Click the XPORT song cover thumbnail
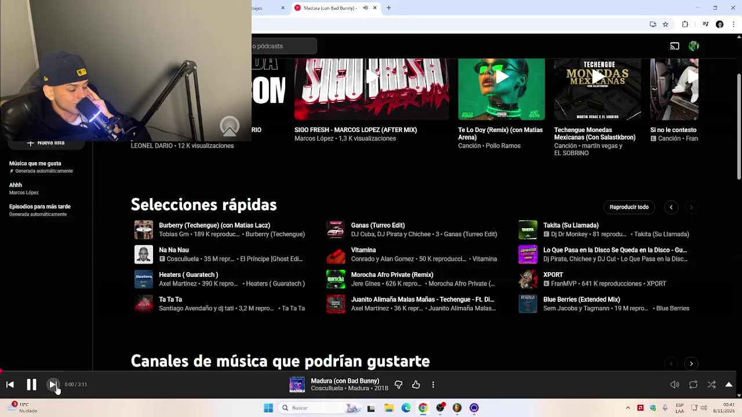Image resolution: width=742 pixels, height=417 pixels. [528, 279]
